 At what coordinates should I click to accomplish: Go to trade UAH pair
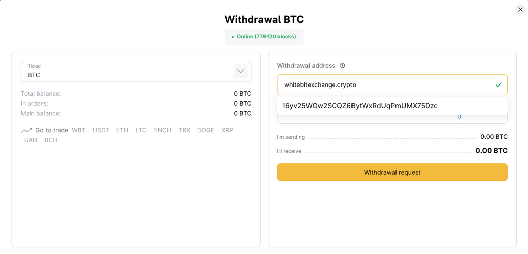(31, 140)
